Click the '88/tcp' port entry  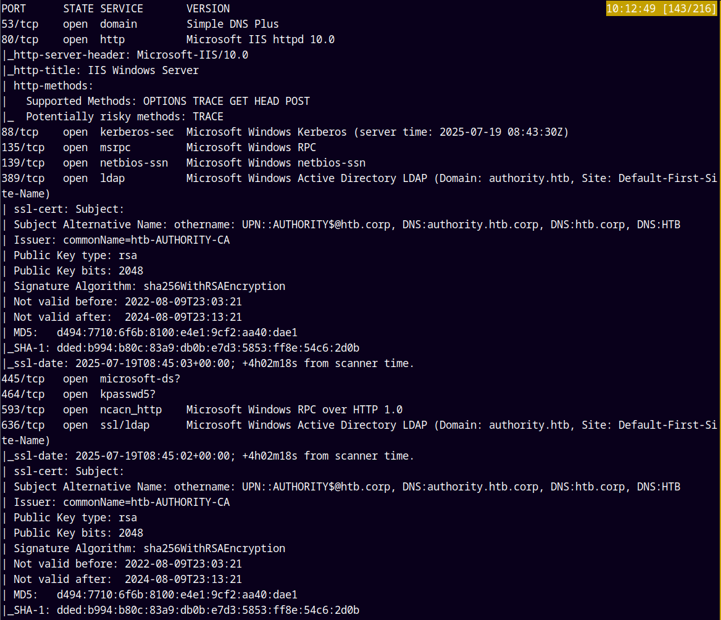20,132
